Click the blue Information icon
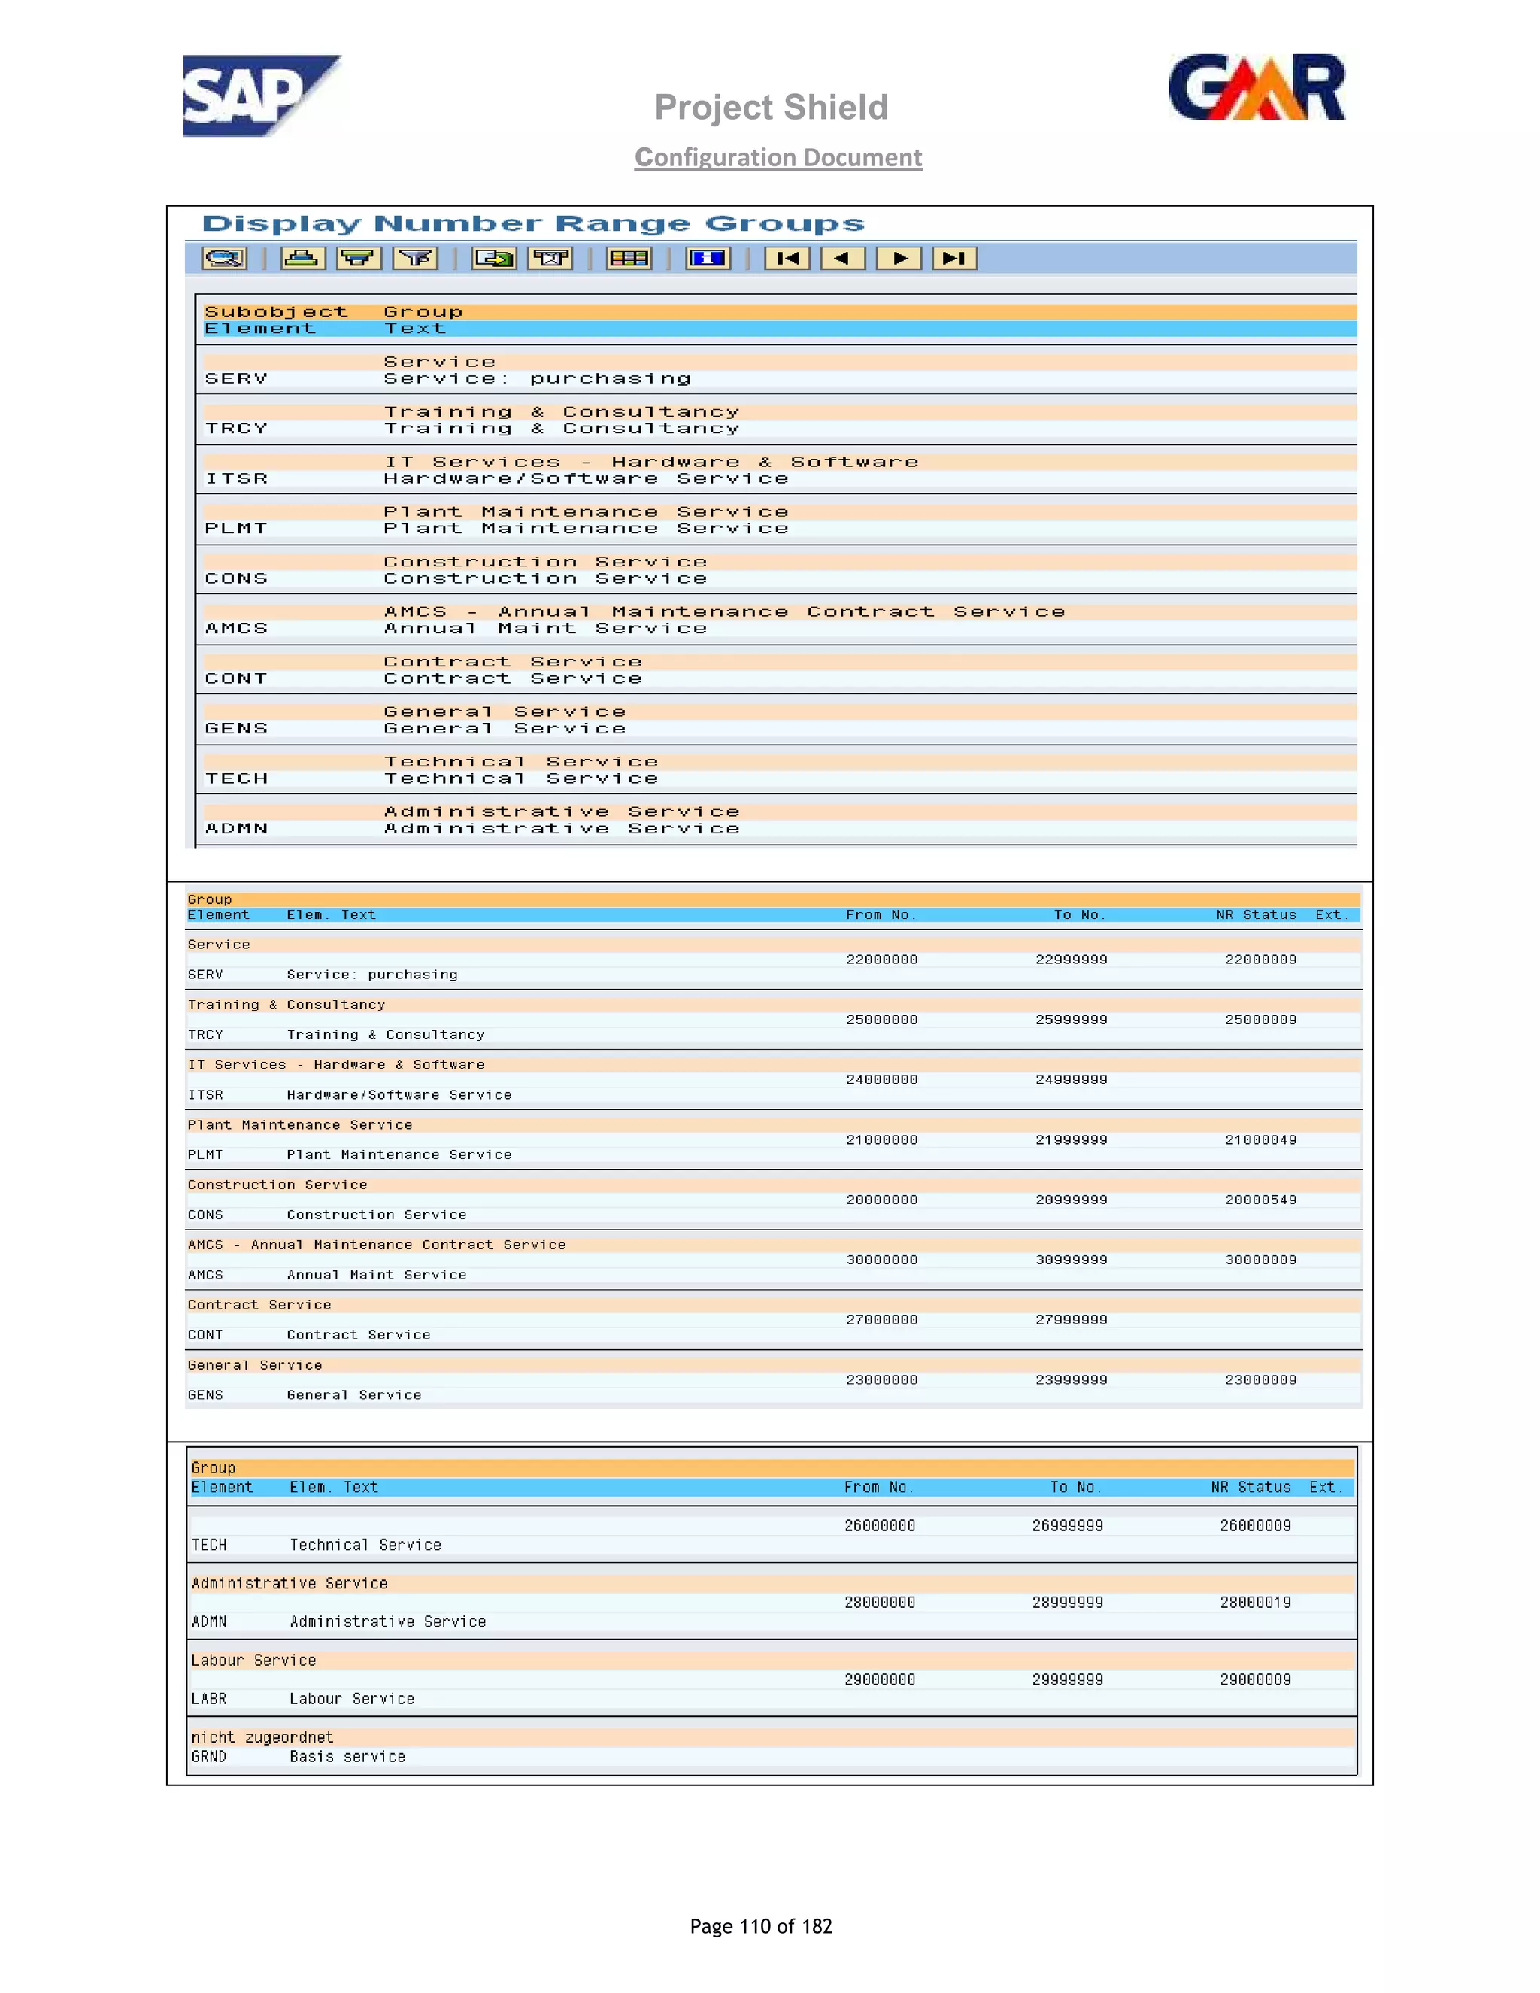Viewport: 1540px width, 1993px height. pyautogui.click(x=708, y=258)
